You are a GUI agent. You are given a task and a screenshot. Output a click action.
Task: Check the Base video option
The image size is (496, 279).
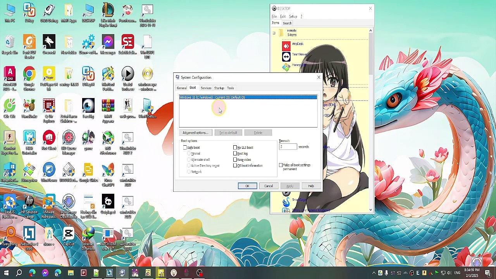click(x=235, y=160)
